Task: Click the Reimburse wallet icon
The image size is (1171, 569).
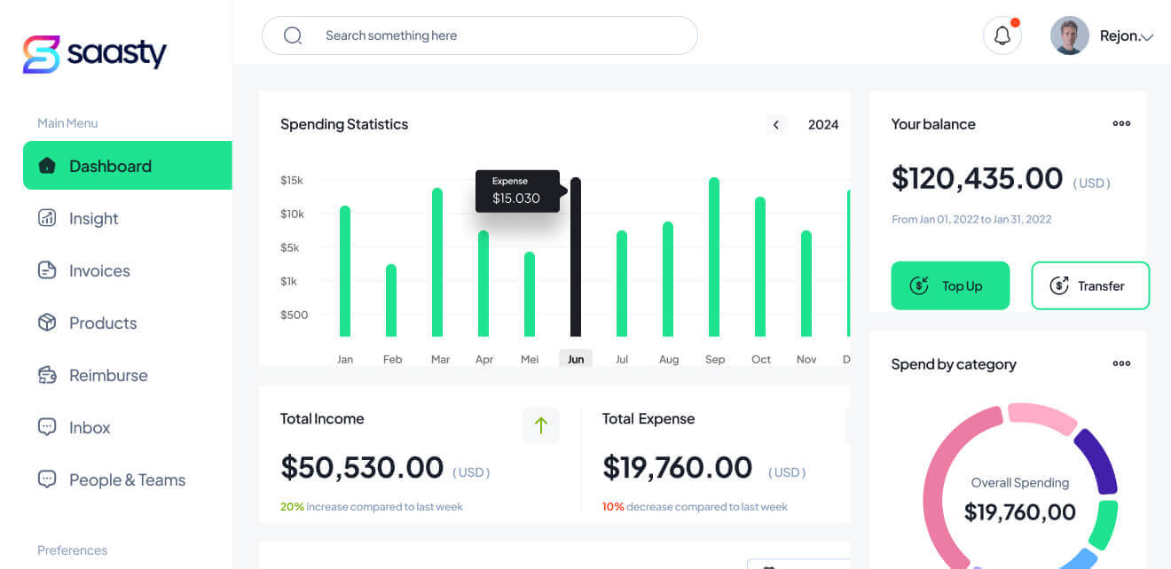Action: pyautogui.click(x=47, y=375)
